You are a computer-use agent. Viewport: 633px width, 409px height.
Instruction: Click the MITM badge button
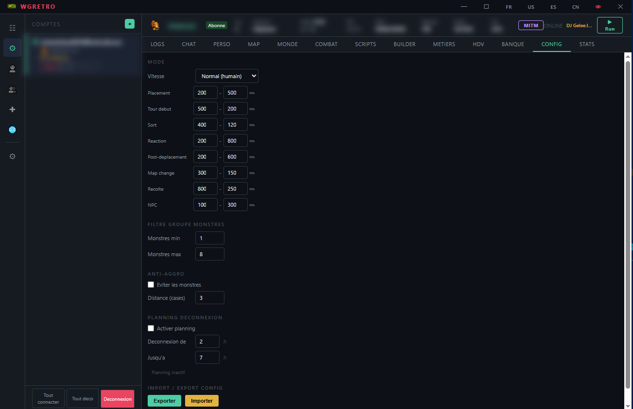click(531, 25)
